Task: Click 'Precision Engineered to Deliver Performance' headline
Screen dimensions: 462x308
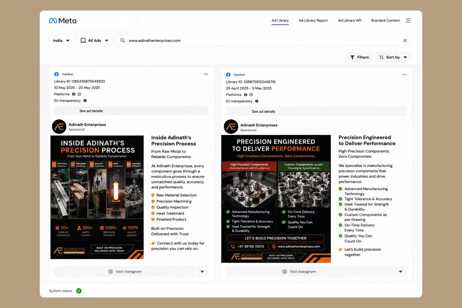Action: click(367, 140)
